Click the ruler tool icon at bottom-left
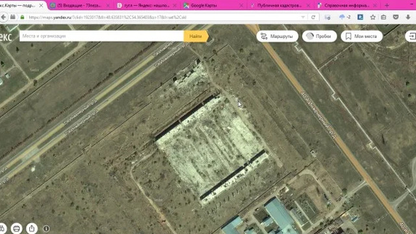Viewport: 416px width, 234px height. pyautogui.click(x=2, y=228)
